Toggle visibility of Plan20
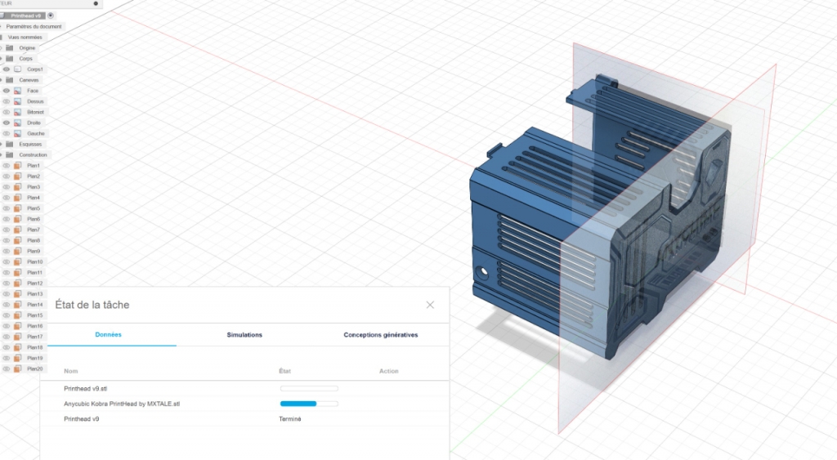 pyautogui.click(x=7, y=368)
